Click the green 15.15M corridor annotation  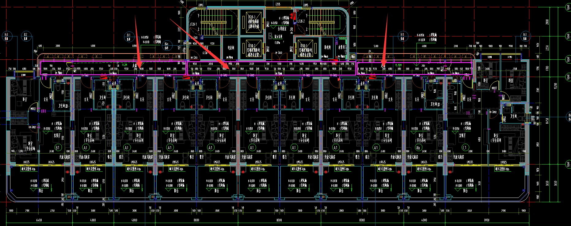point(398,65)
